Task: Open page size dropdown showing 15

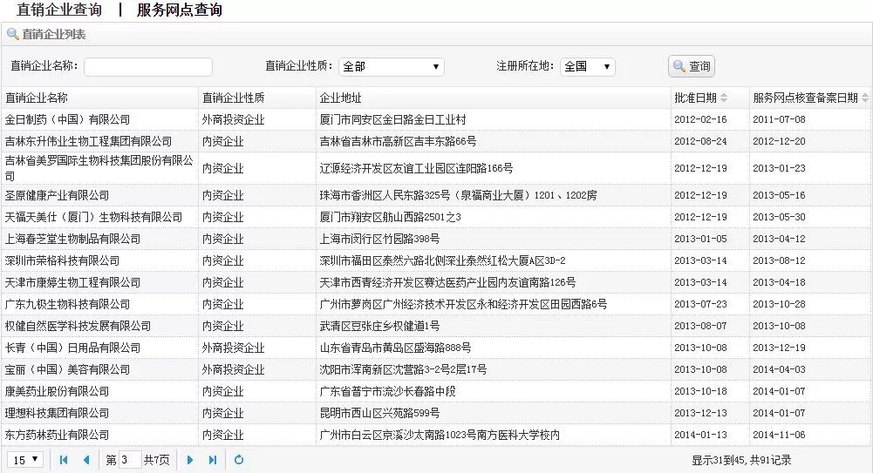Action: [x=25, y=459]
